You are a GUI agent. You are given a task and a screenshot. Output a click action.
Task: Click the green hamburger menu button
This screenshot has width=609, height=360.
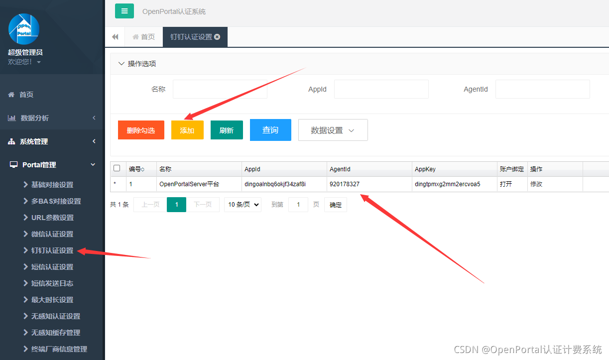coord(124,10)
